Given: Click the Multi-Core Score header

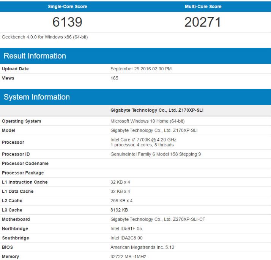Looking at the screenshot, I should 203,6.
